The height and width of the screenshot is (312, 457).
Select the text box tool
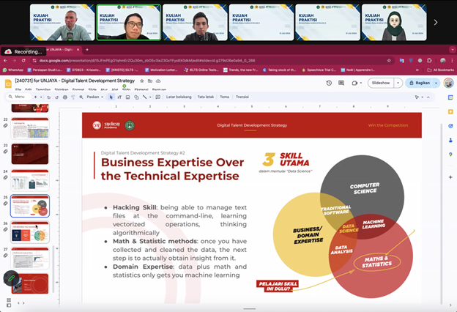point(119,97)
